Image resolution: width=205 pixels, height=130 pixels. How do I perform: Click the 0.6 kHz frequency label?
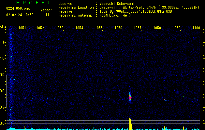pos(3,123)
